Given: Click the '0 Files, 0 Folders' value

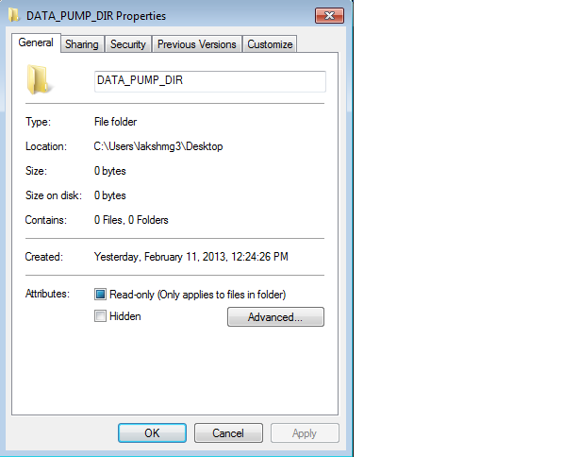Looking at the screenshot, I should pos(131,220).
